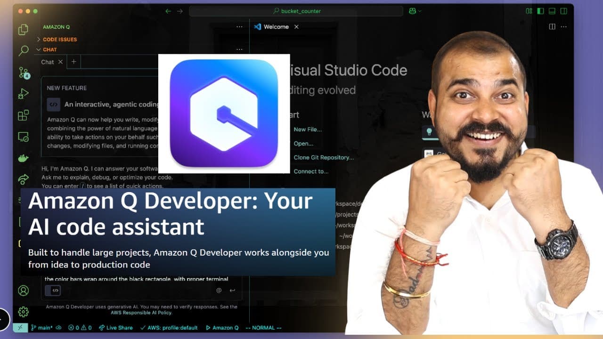Open the Search view magnifier icon

click(x=23, y=51)
